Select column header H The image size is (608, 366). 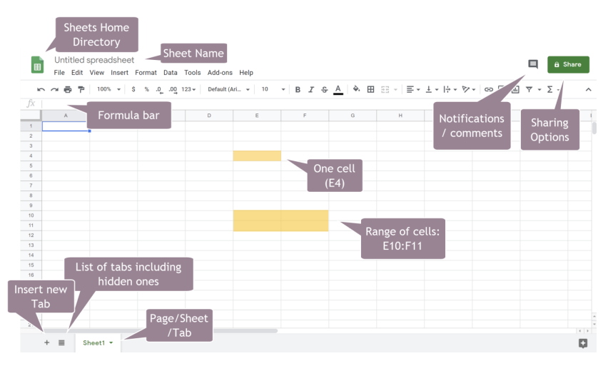(x=400, y=115)
